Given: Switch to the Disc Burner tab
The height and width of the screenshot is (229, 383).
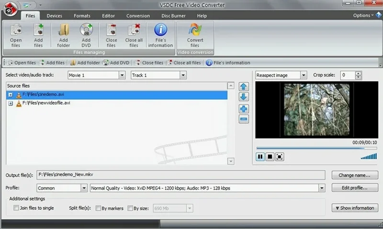Looking at the screenshot, I should pos(173,16).
